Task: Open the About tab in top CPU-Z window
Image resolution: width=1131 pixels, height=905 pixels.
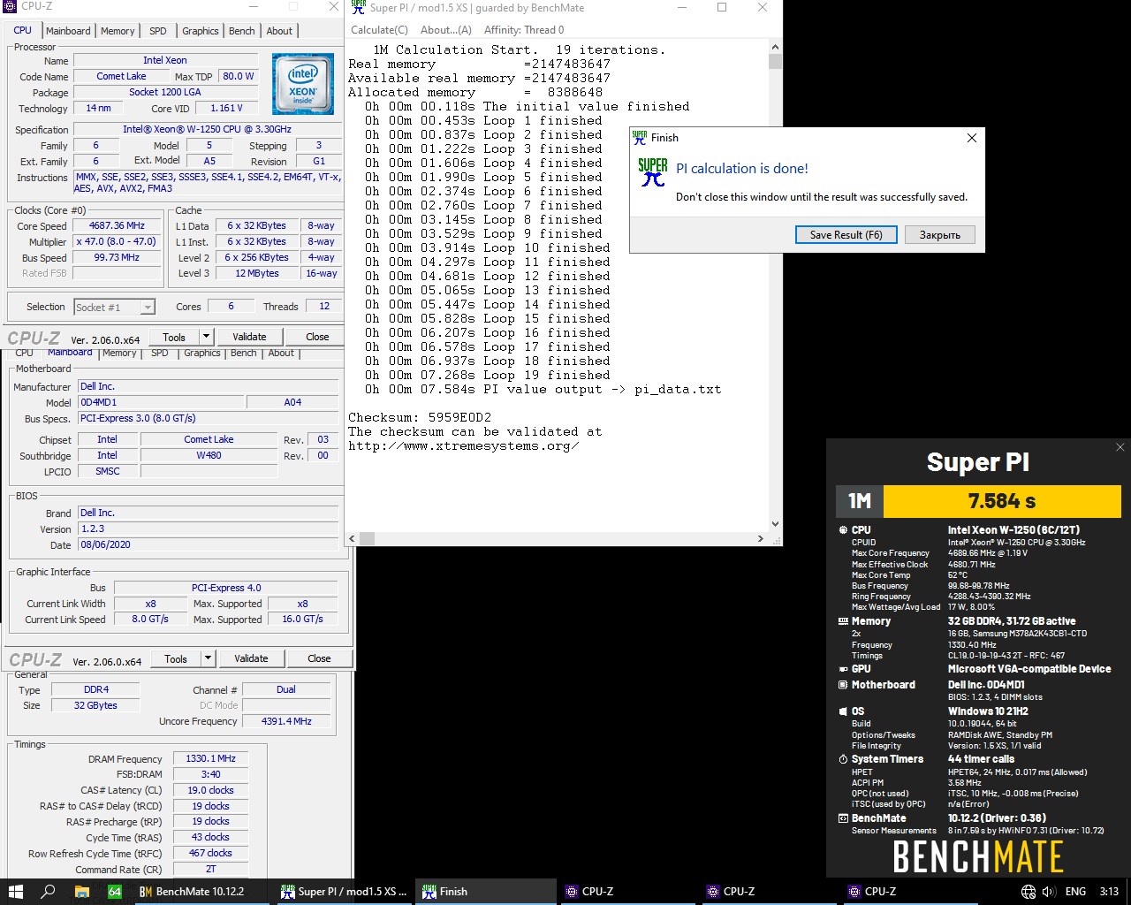Action: [279, 31]
